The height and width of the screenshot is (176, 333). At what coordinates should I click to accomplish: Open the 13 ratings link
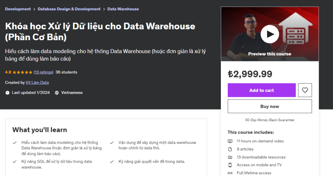coord(43,72)
